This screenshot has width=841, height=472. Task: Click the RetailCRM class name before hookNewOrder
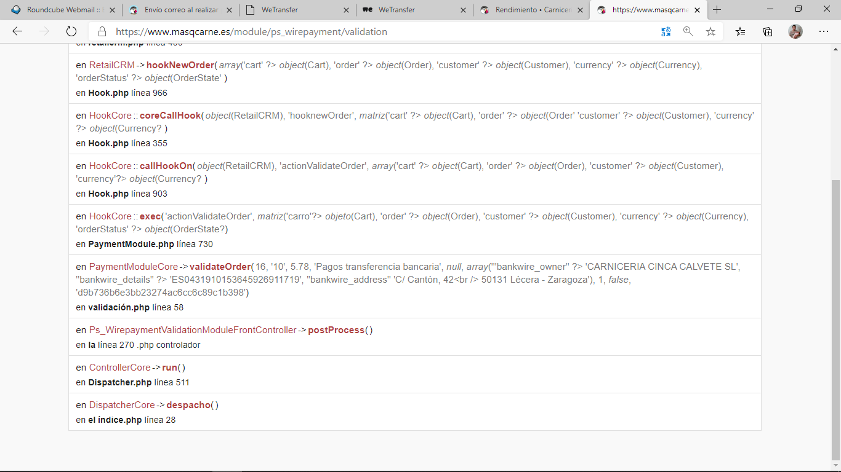pyautogui.click(x=111, y=65)
